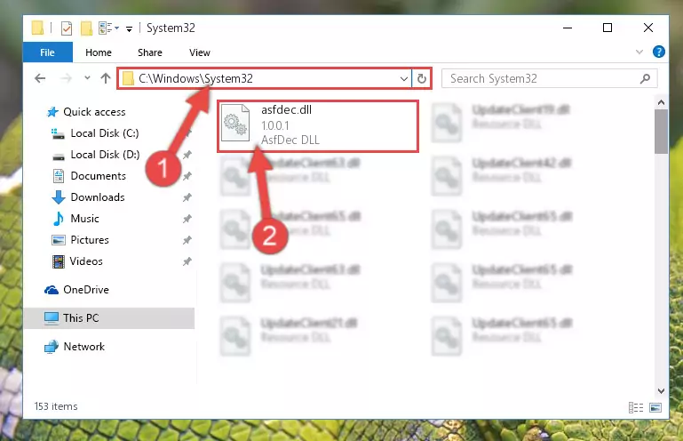Open the View ribbon tab

point(200,52)
